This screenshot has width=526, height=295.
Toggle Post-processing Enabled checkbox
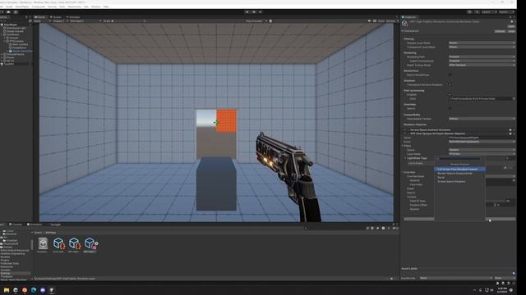pos(450,95)
